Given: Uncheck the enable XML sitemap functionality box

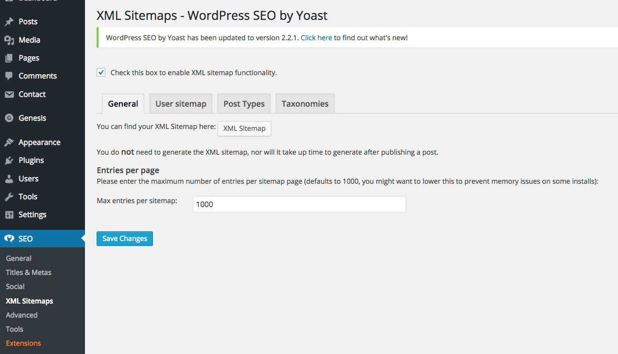Looking at the screenshot, I should pyautogui.click(x=101, y=73).
